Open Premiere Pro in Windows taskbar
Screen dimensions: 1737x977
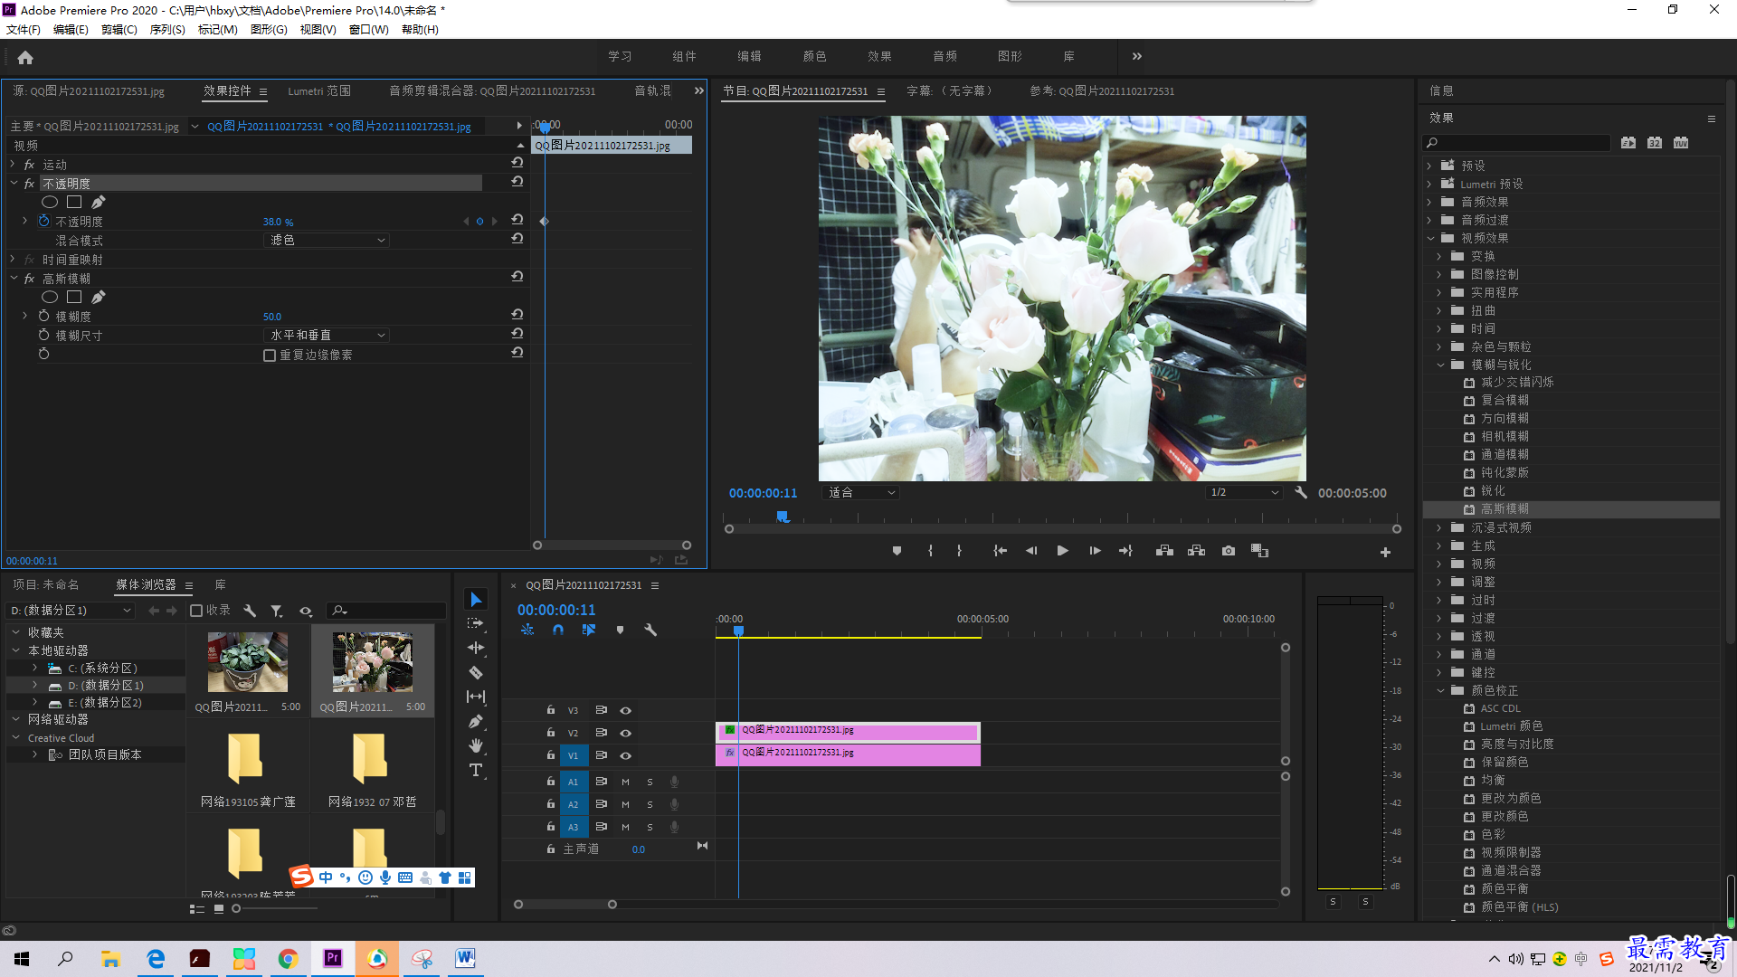click(333, 958)
